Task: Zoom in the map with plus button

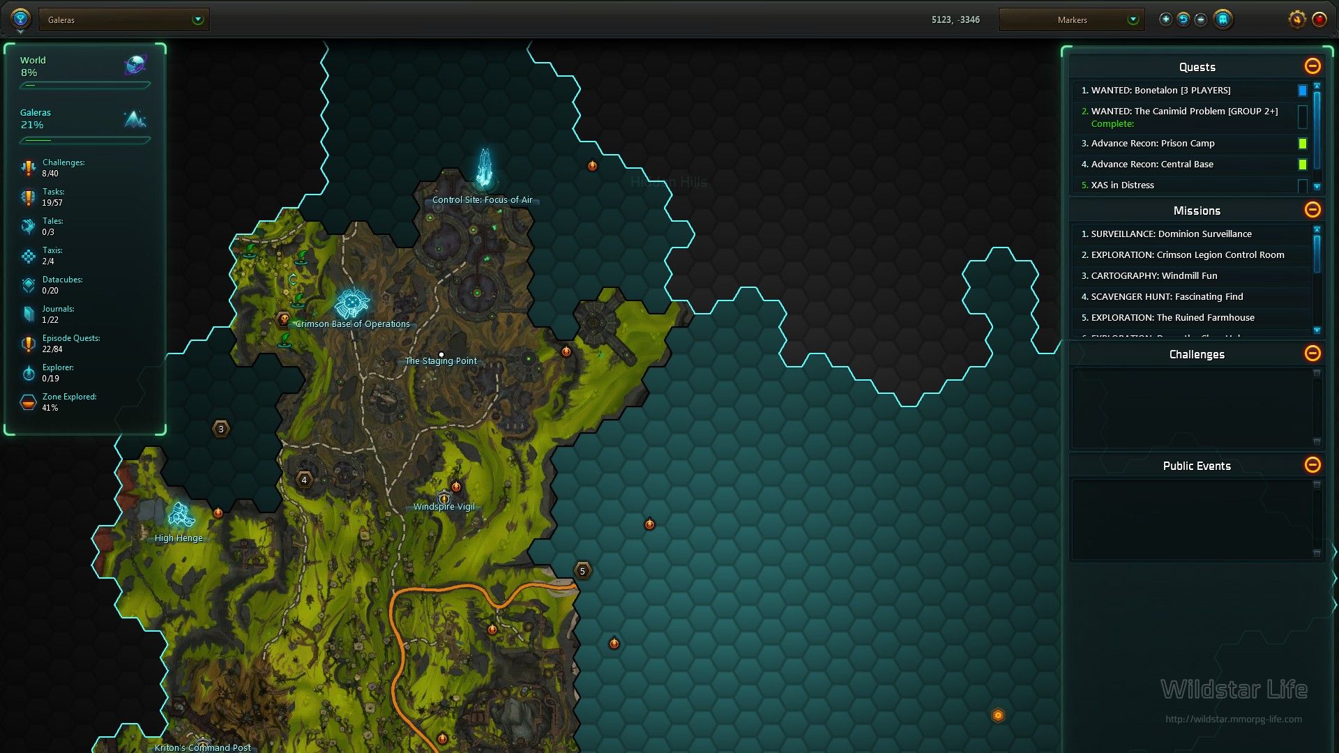Action: pos(1165,20)
